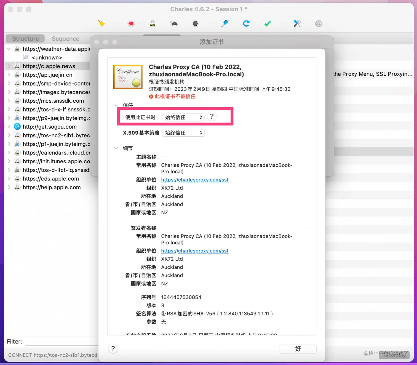Viewport: 417px width, 365px height.
Task: Collapse the 细节 details section
Action: click(x=116, y=148)
